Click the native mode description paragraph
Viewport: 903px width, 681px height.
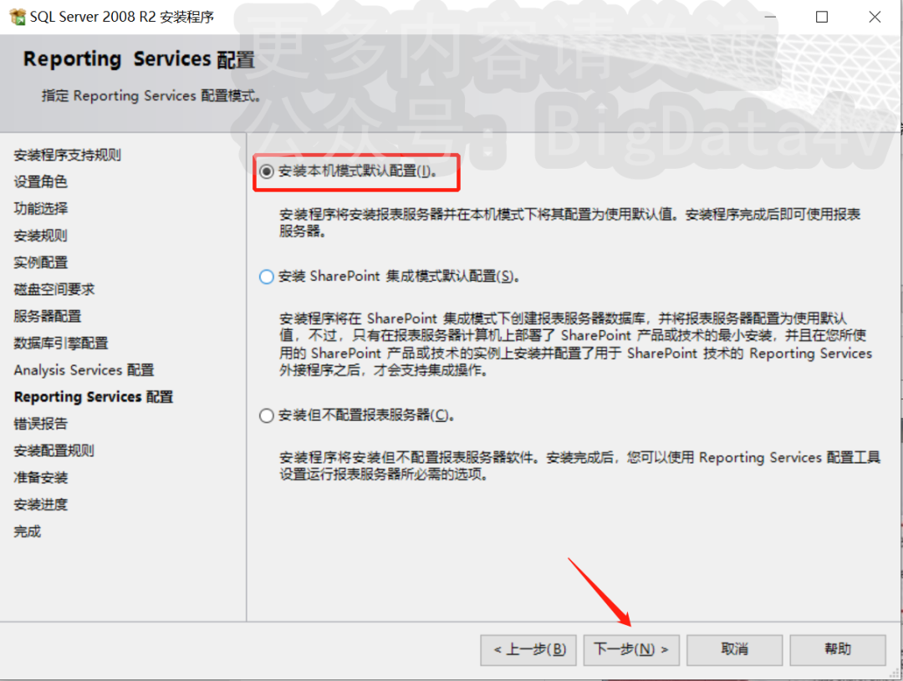coord(569,223)
